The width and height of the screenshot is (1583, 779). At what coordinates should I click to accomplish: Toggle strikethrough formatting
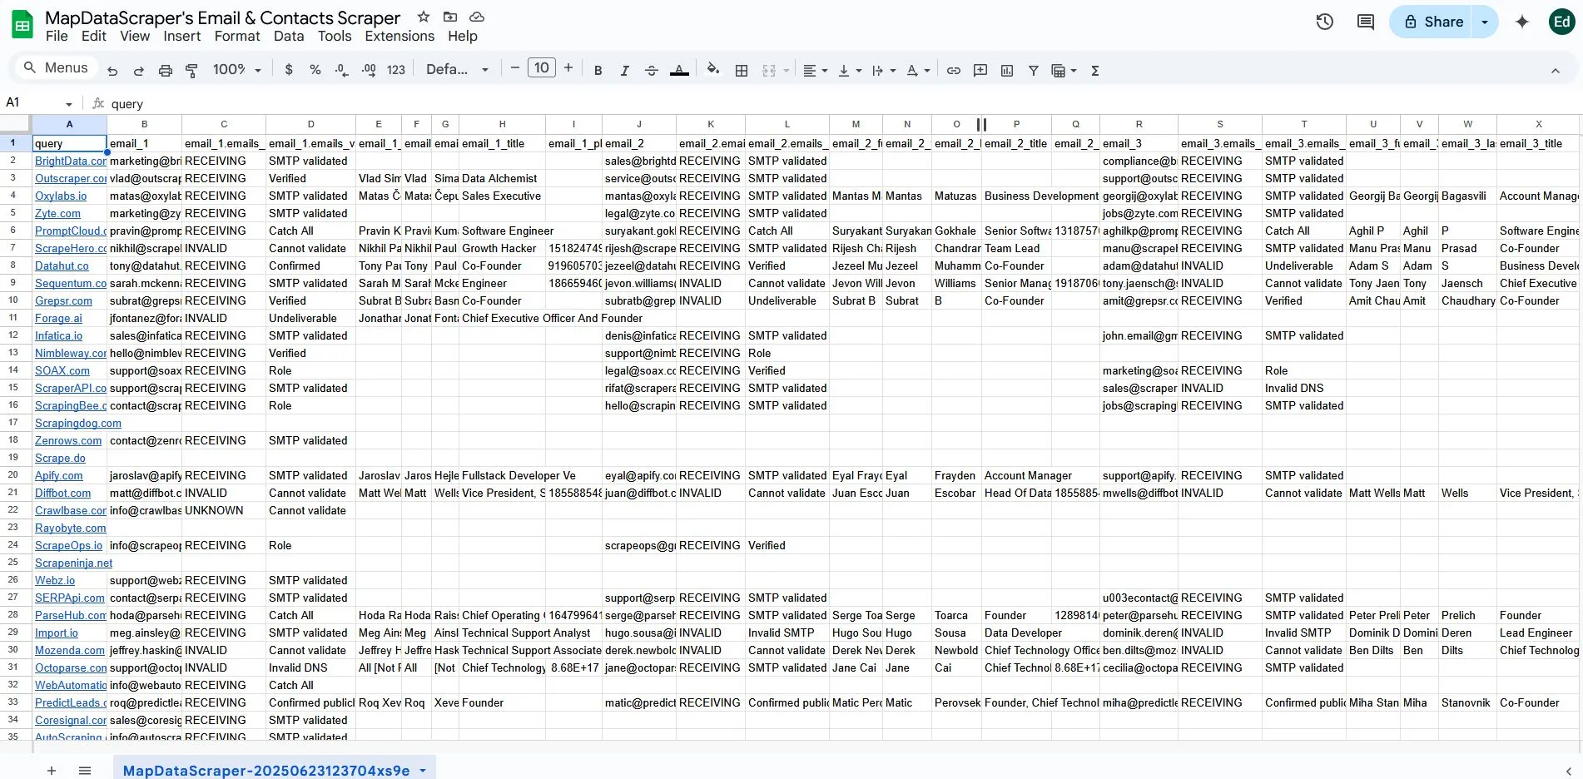click(x=652, y=71)
